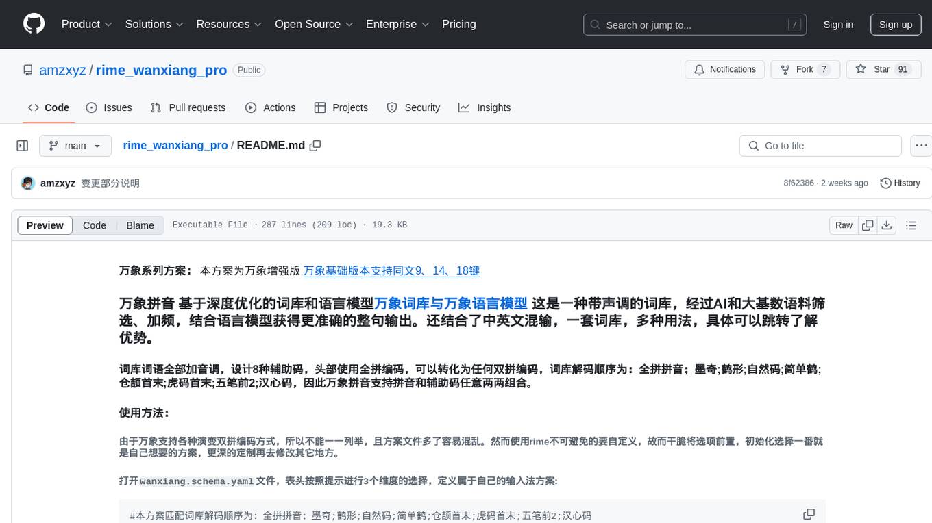Expand the file tree side panel
Viewport: 932px width, 523px height.
[23, 146]
